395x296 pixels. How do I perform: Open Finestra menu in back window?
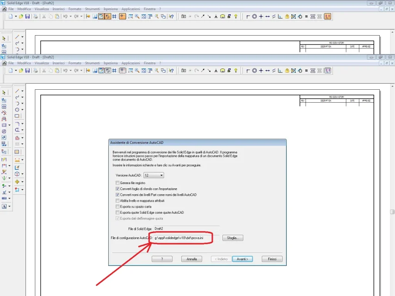[150, 9]
